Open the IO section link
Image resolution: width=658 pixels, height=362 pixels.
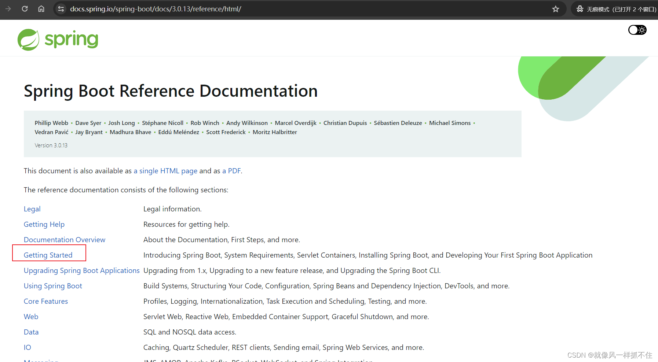coord(28,347)
